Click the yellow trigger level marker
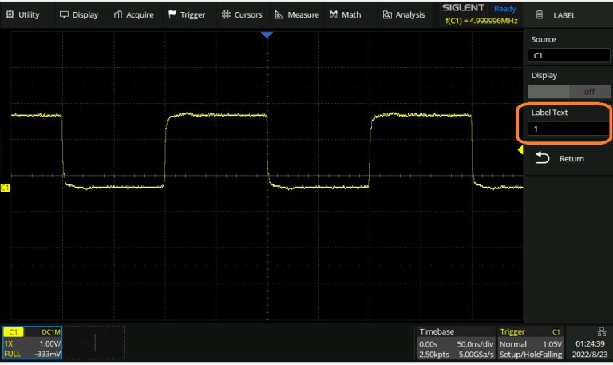613x365 pixels. [x=520, y=149]
